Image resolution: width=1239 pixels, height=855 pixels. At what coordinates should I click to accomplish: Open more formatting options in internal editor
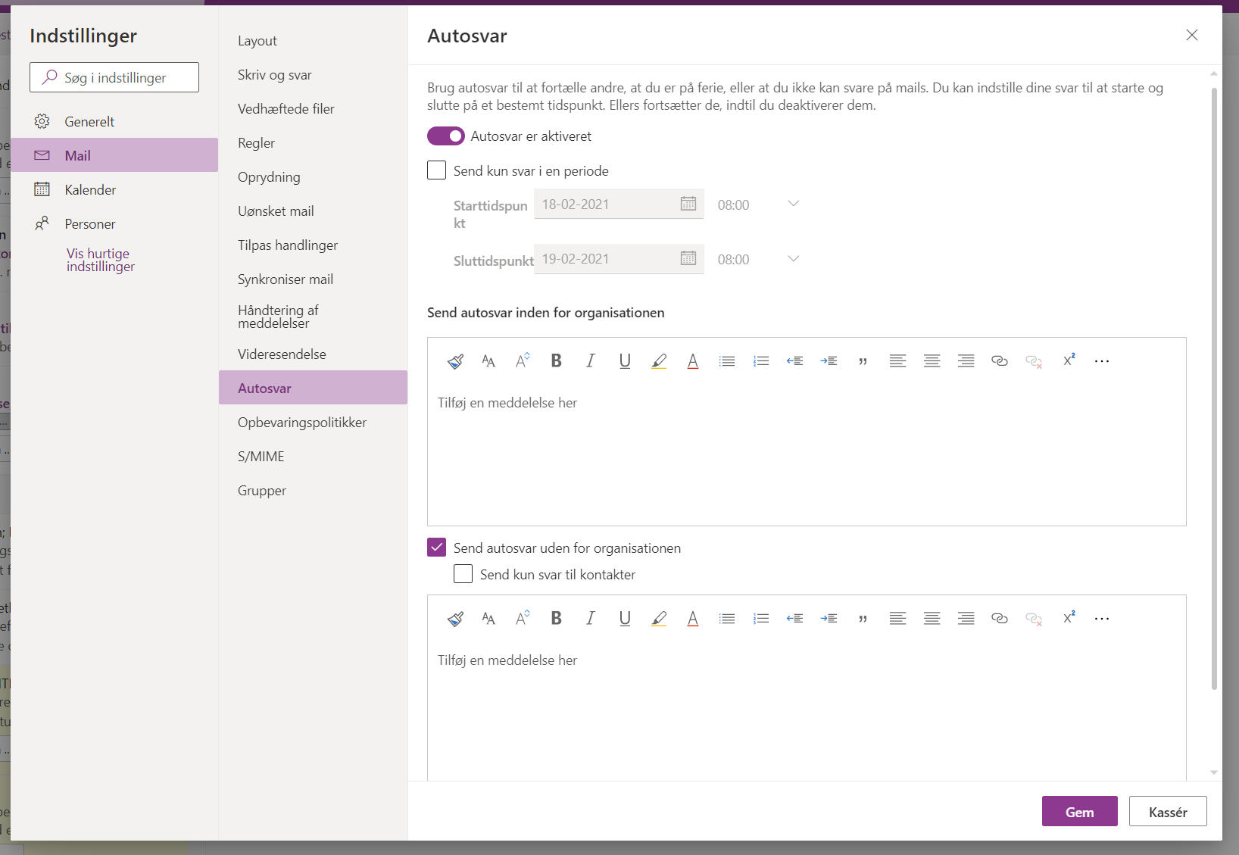1102,361
